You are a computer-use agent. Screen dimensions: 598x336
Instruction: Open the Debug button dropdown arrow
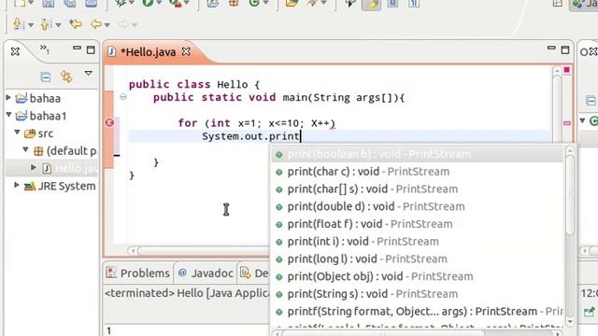coord(132,3)
